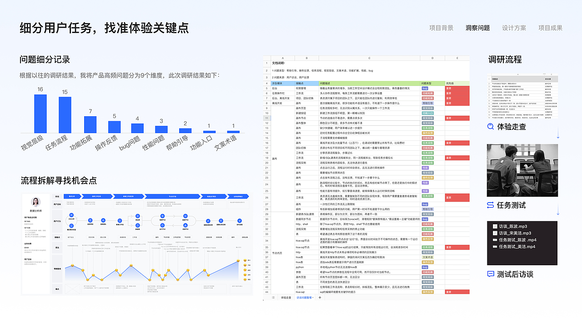
Task: Select the 洞察问题 navigation tab
Action: pos(478,28)
